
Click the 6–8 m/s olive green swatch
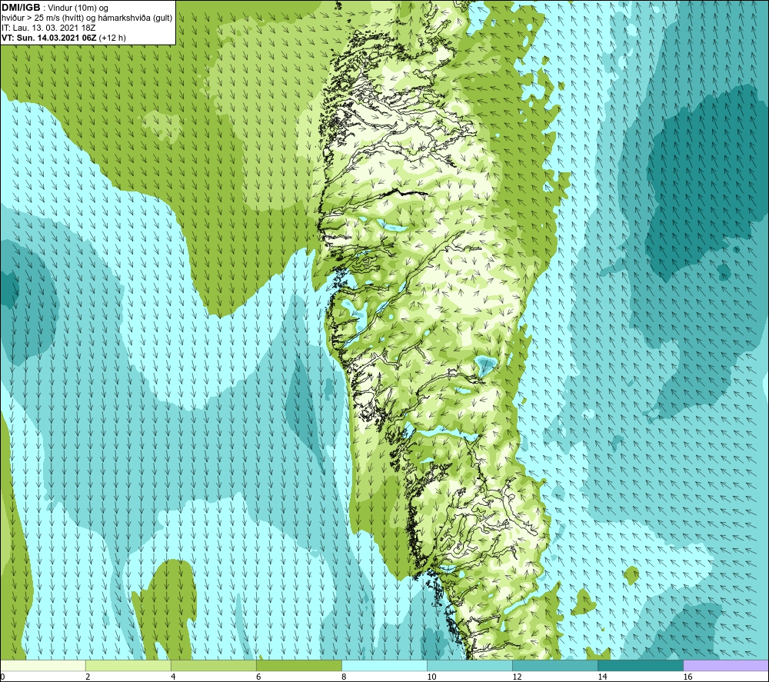(x=298, y=665)
